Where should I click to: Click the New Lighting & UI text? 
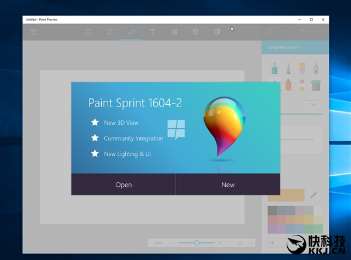coord(128,154)
